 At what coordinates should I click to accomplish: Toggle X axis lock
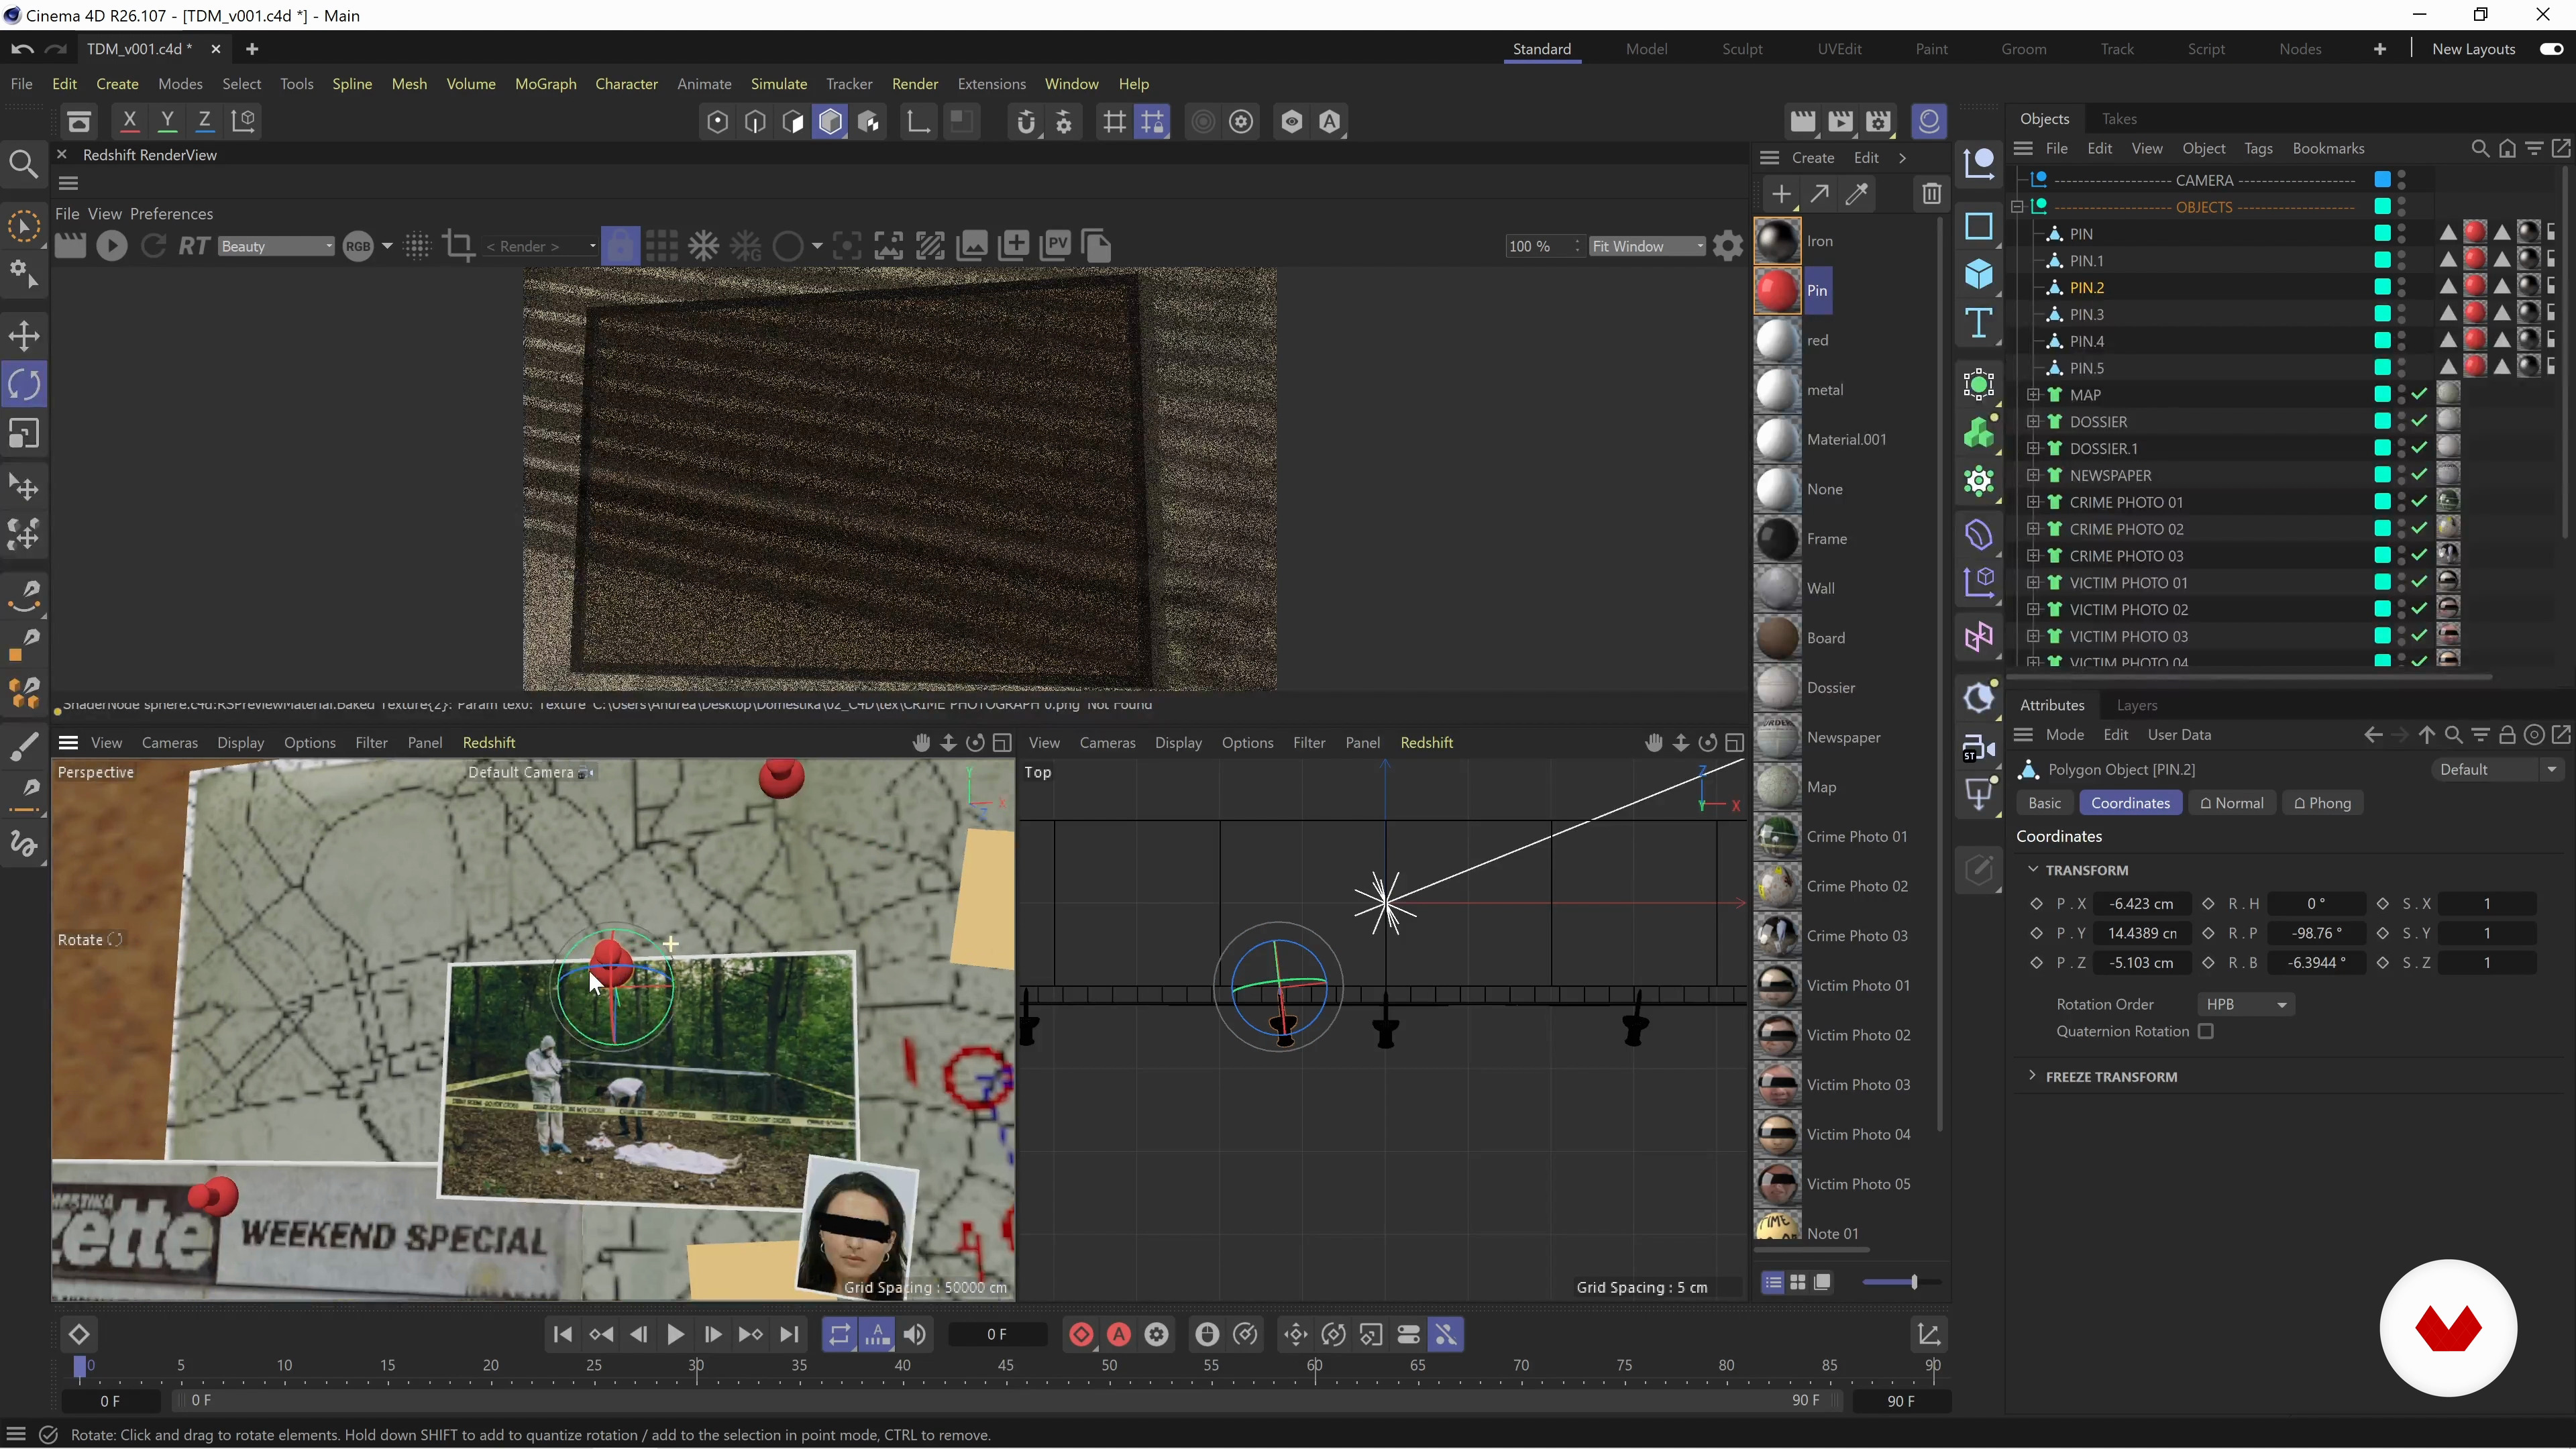[129, 121]
